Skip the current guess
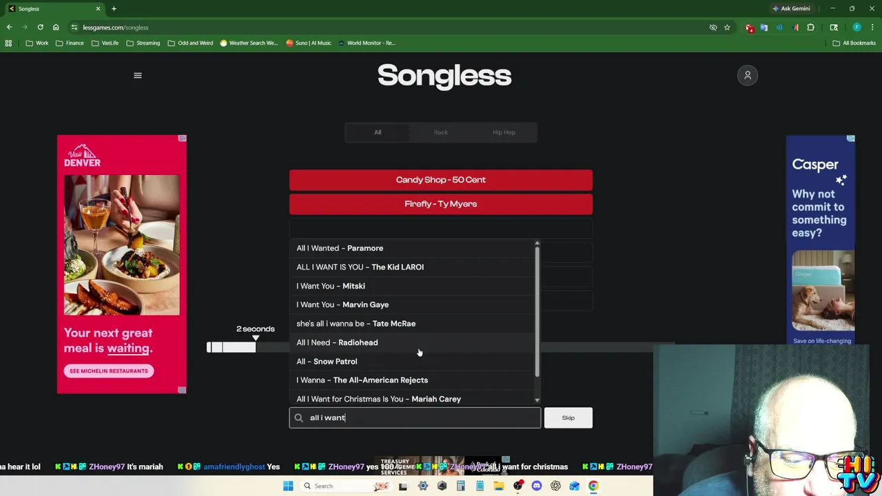This screenshot has width=882, height=496. [x=568, y=417]
